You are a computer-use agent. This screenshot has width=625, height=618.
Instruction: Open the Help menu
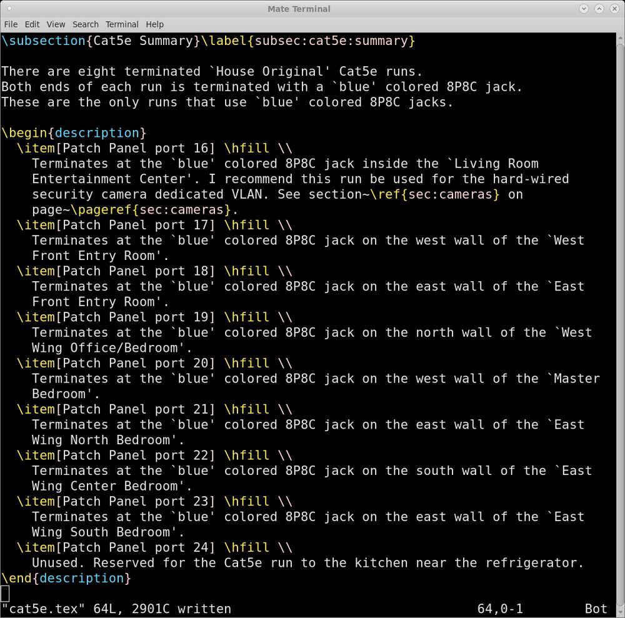click(154, 24)
